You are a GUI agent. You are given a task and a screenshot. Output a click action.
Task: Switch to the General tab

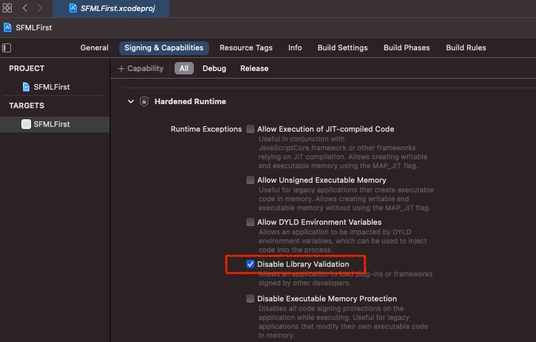tap(95, 48)
